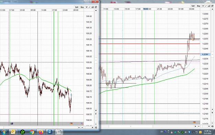Screen dimensions: 215x135
Task: Click the EN language indicator in system tray
Action: click(162, 132)
